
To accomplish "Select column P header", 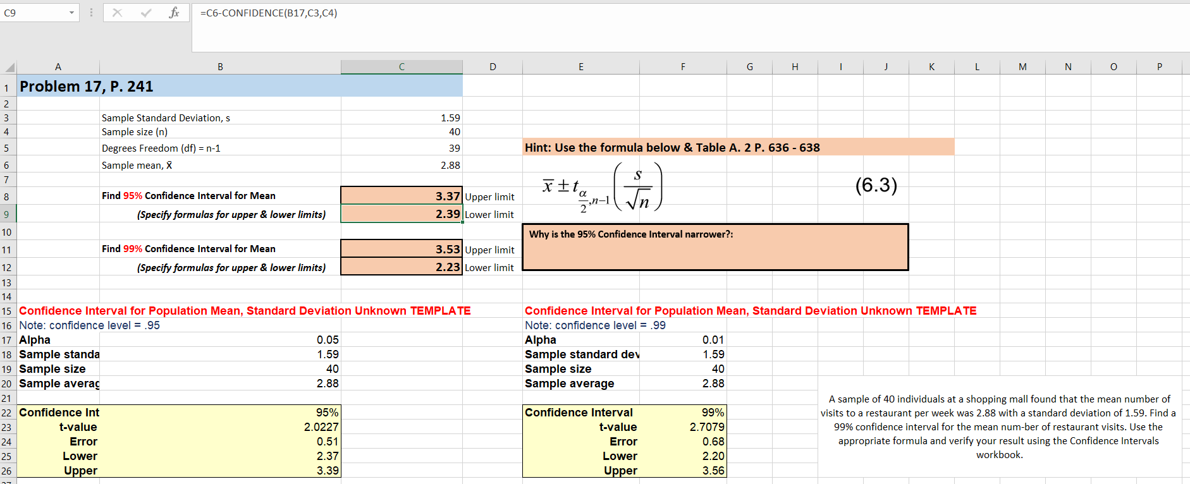I will (x=1159, y=67).
